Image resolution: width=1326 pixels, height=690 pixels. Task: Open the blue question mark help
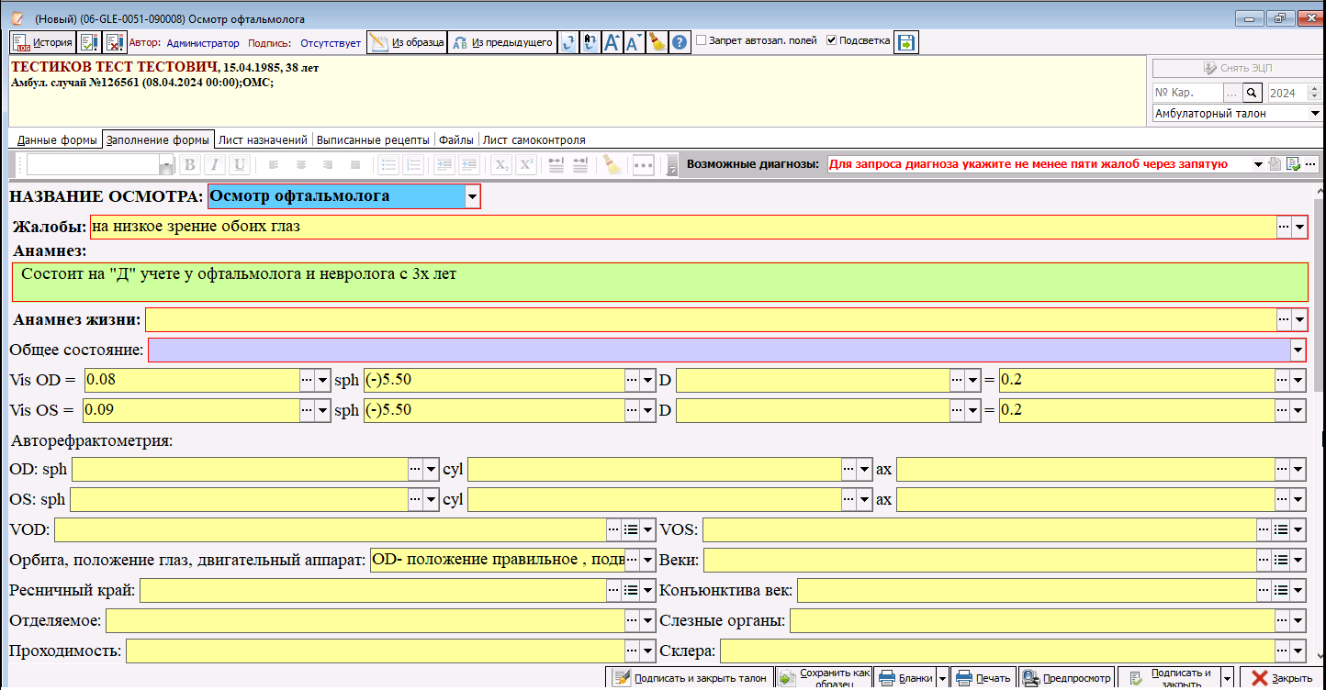tap(680, 42)
